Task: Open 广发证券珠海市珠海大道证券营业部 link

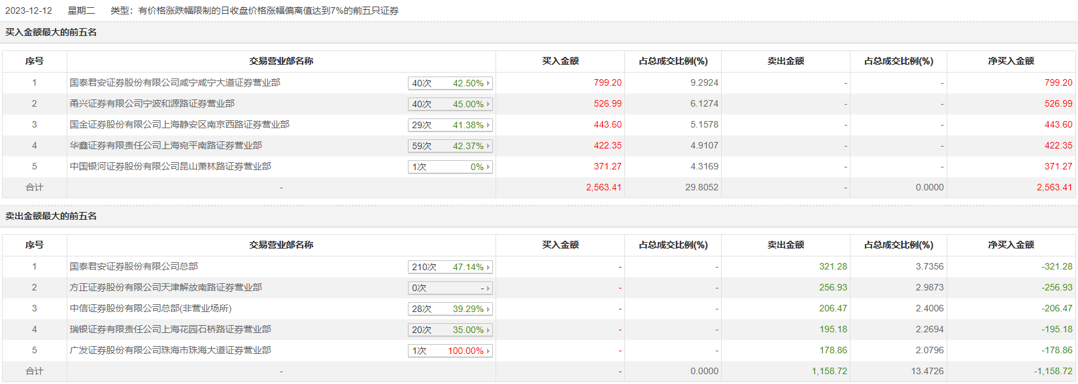Action: point(171,350)
